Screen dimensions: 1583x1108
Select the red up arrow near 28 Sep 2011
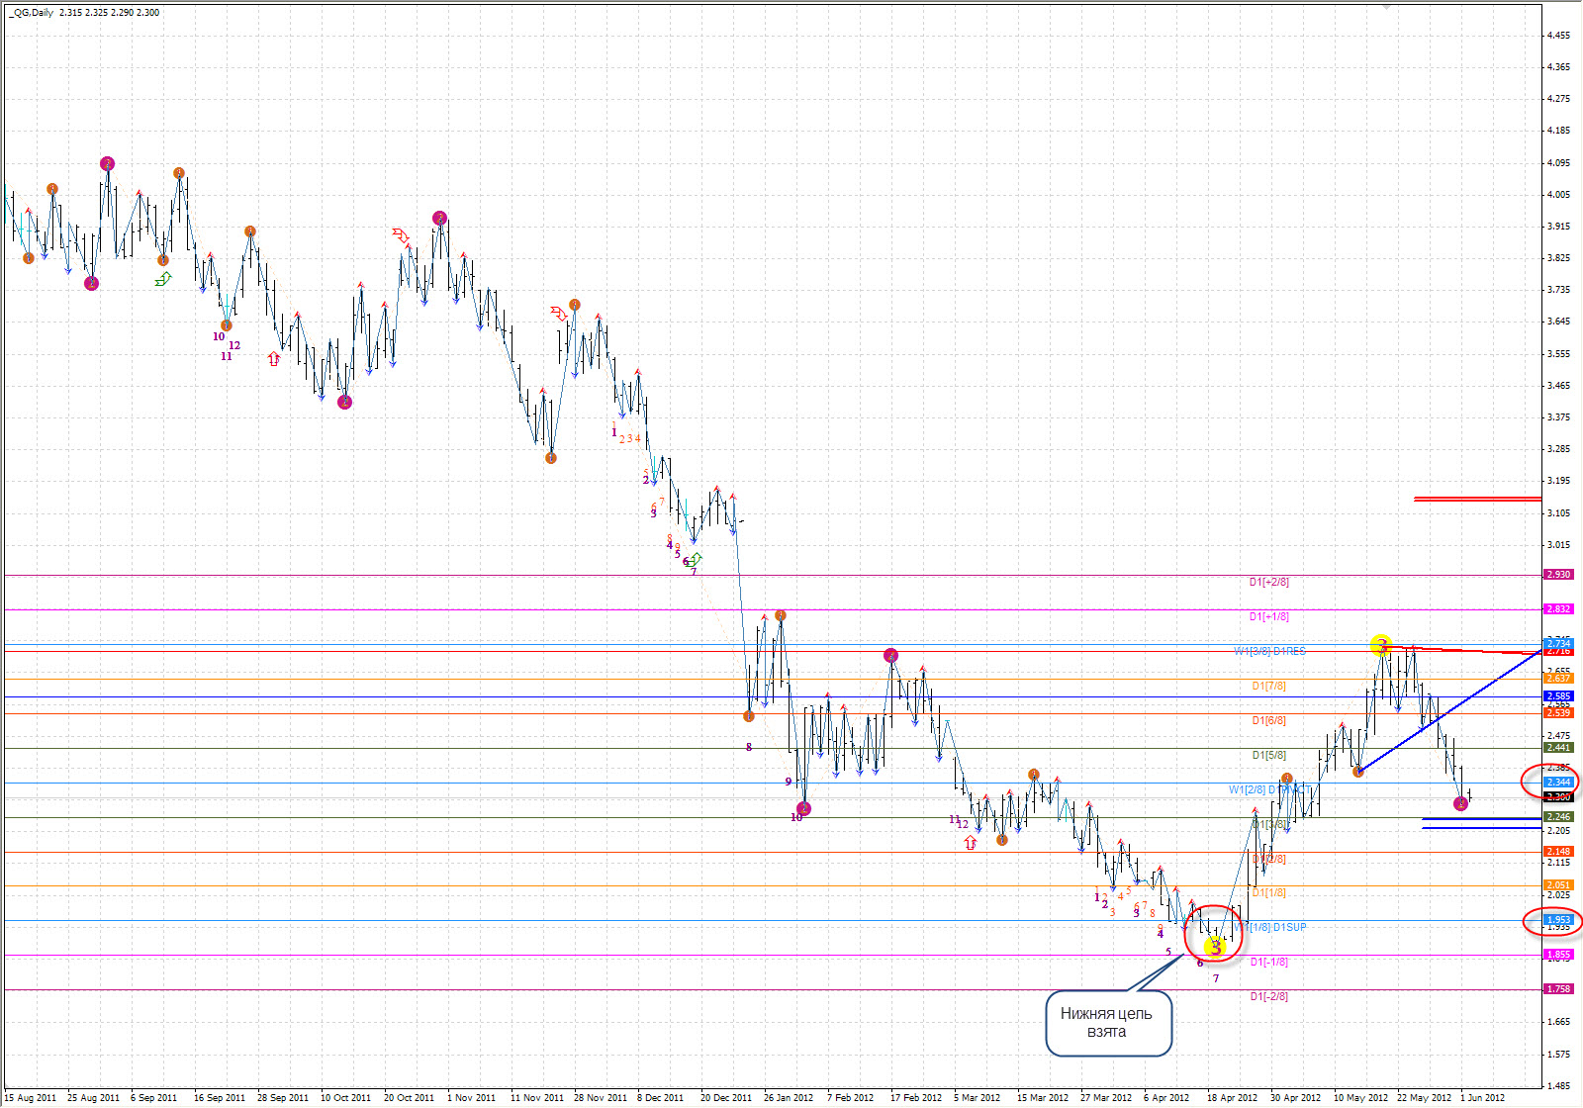pos(274,359)
